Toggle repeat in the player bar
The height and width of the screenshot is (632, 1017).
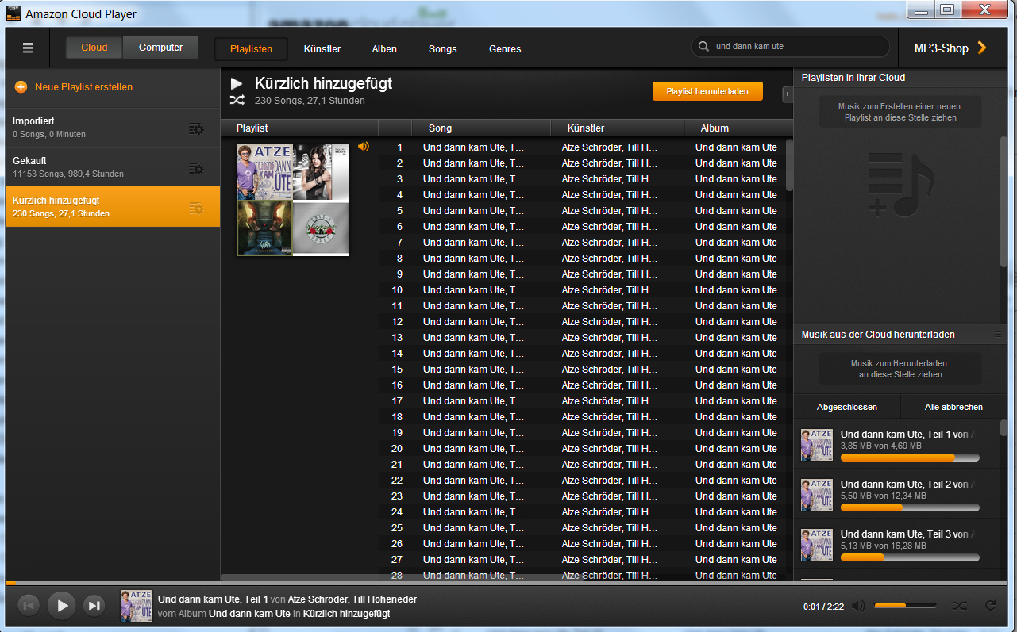tap(990, 606)
